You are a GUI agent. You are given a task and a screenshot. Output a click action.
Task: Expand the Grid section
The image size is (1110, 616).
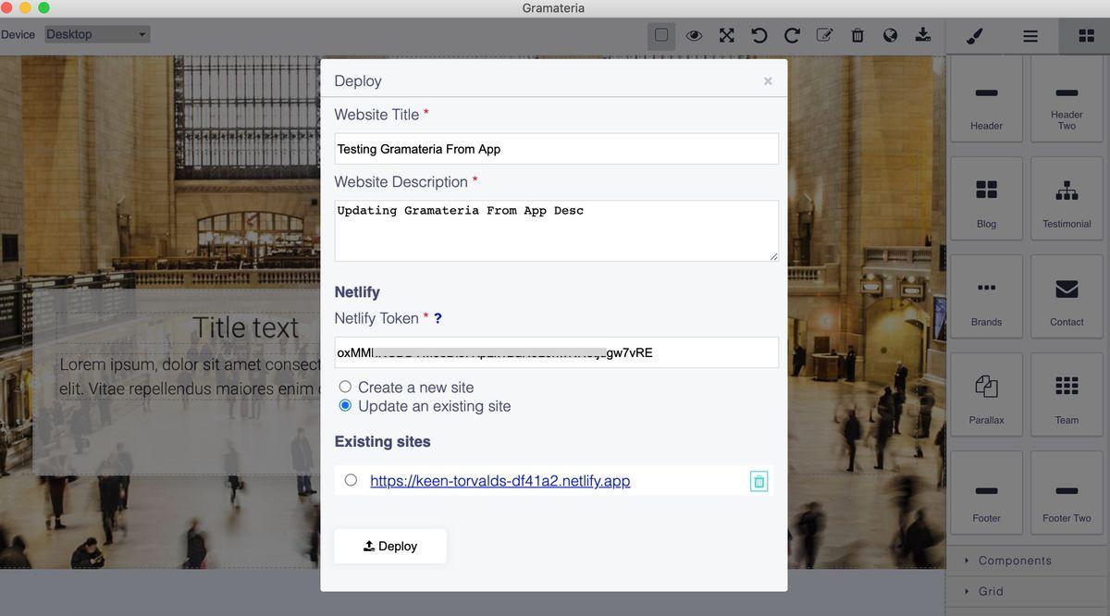point(991,591)
